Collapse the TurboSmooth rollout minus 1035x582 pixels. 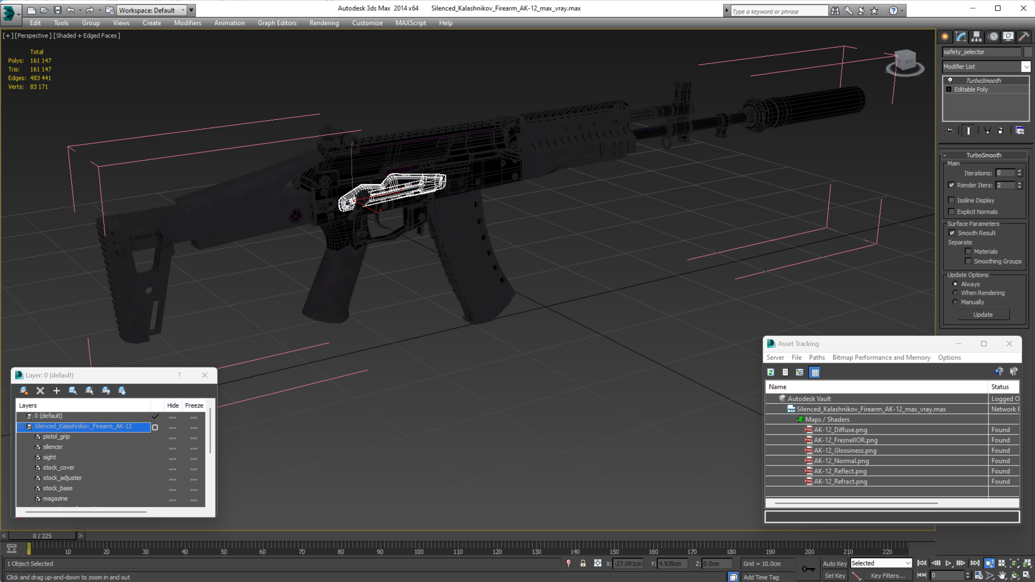[x=945, y=155]
